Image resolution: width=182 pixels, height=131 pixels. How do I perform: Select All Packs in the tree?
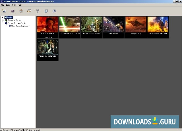pyautogui.click(x=9, y=17)
